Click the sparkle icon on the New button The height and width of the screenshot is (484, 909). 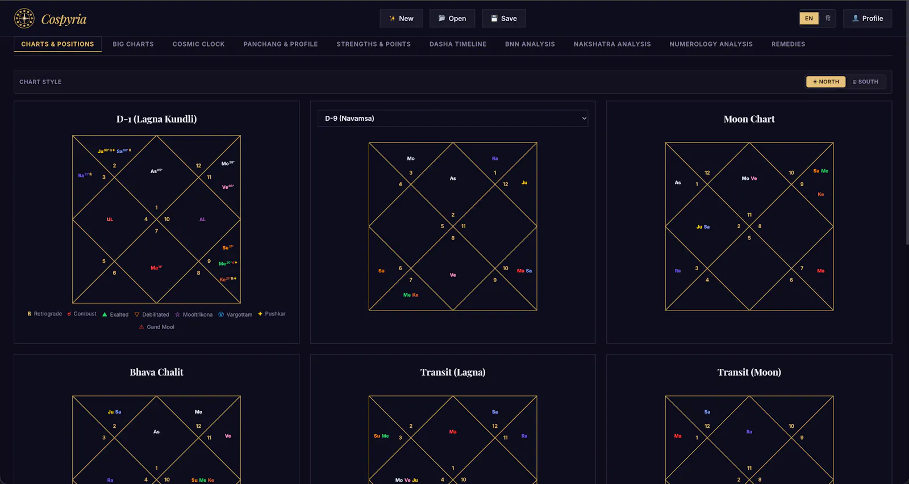[392, 18]
